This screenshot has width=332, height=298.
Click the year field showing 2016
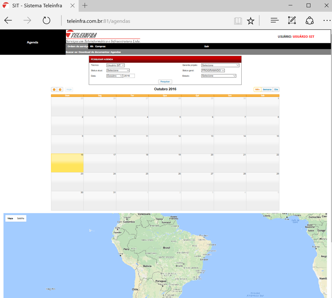129,76
